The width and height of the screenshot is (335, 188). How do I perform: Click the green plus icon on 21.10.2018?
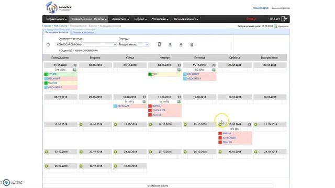(x=256, y=124)
